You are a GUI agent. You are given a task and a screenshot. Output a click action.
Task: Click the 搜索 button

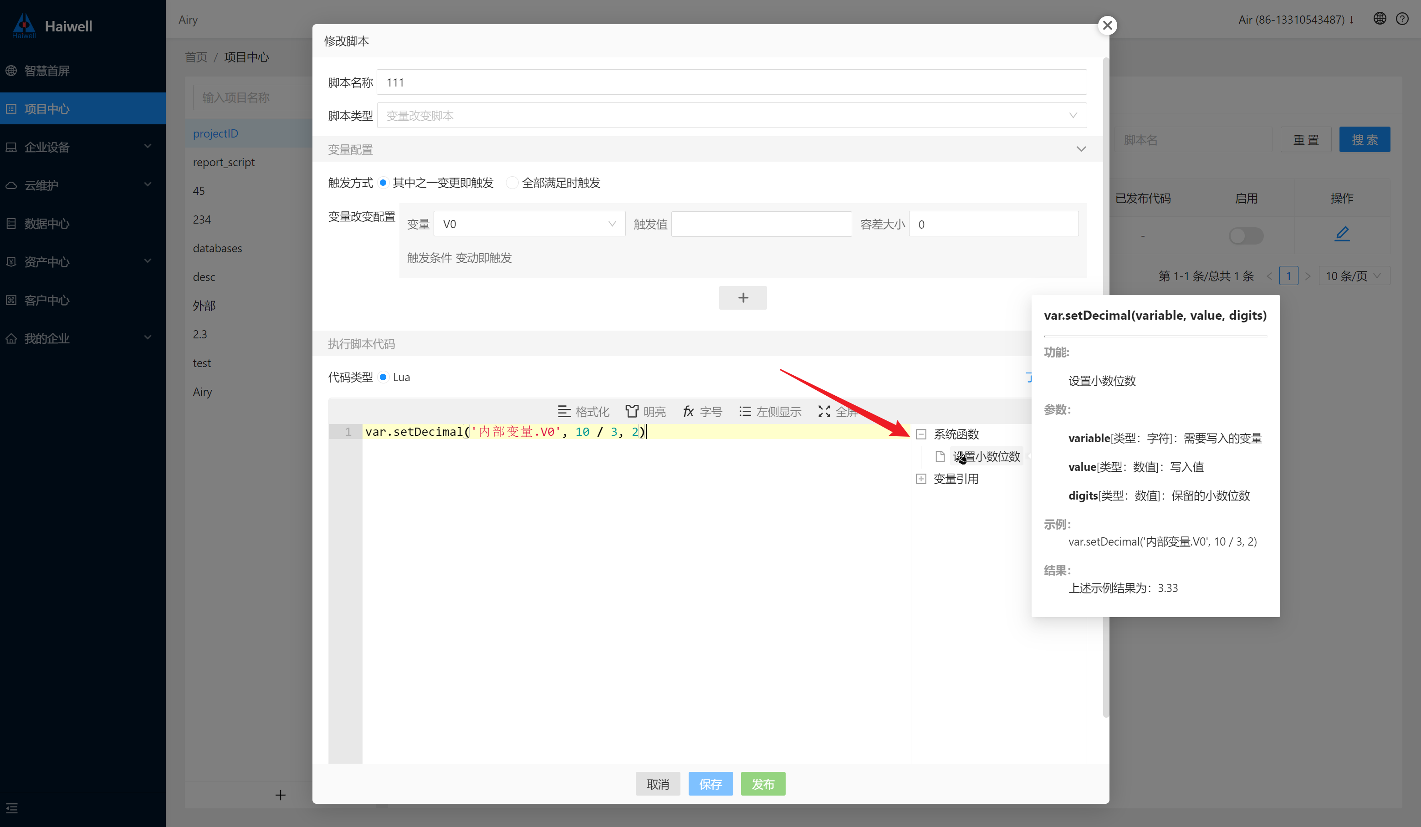[1365, 140]
